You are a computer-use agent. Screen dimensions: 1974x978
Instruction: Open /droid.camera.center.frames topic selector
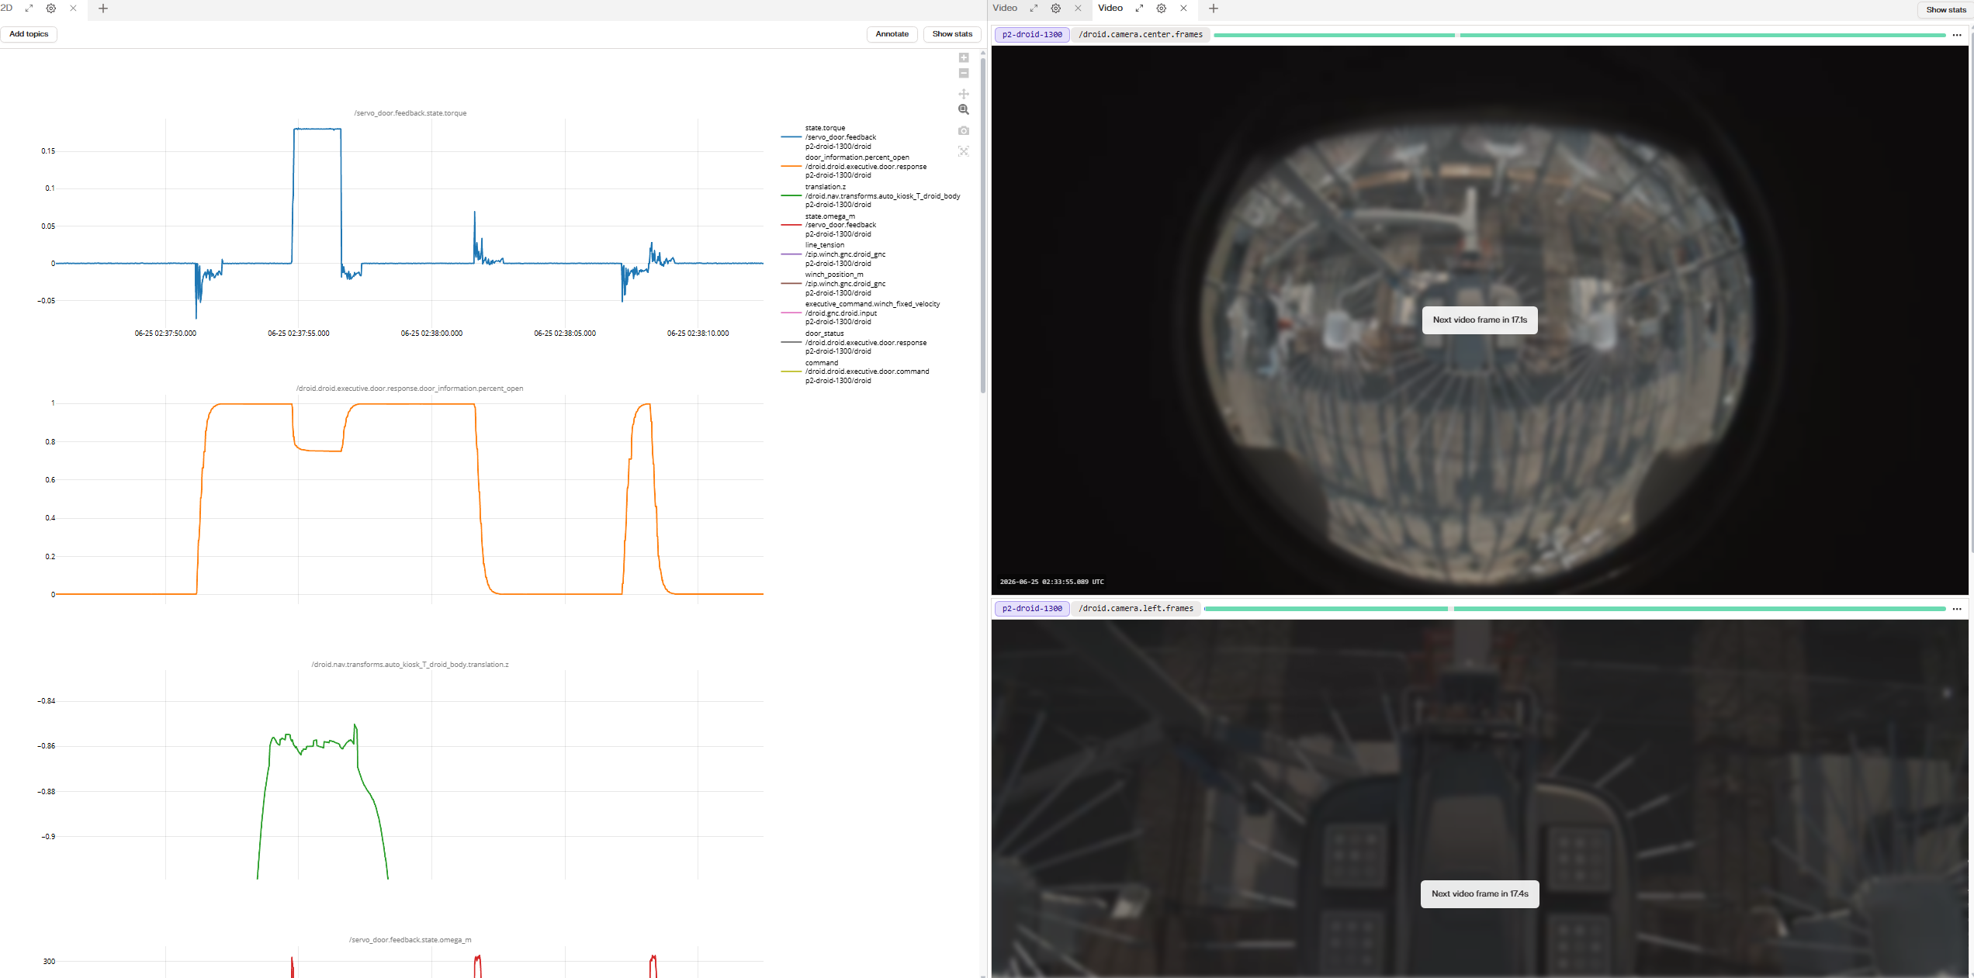pos(1141,35)
